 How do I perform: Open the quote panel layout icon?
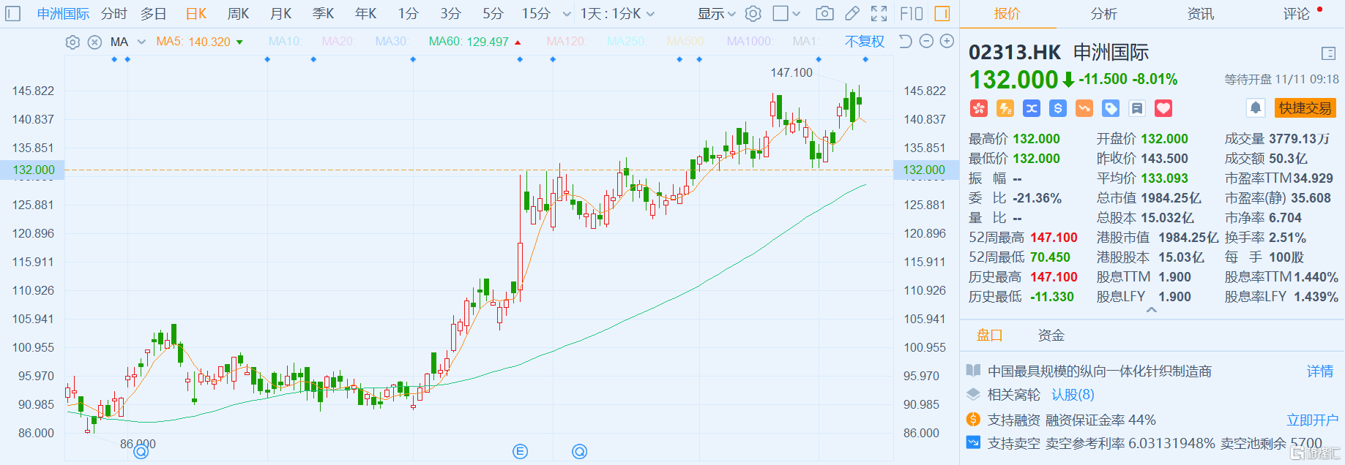tap(1329, 53)
